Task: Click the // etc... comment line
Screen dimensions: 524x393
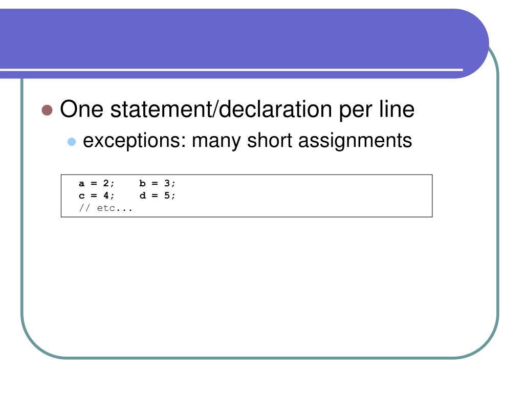Action: [105, 208]
